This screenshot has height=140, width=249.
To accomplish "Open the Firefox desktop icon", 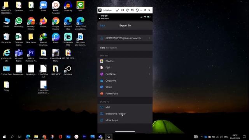I will 43,22.
